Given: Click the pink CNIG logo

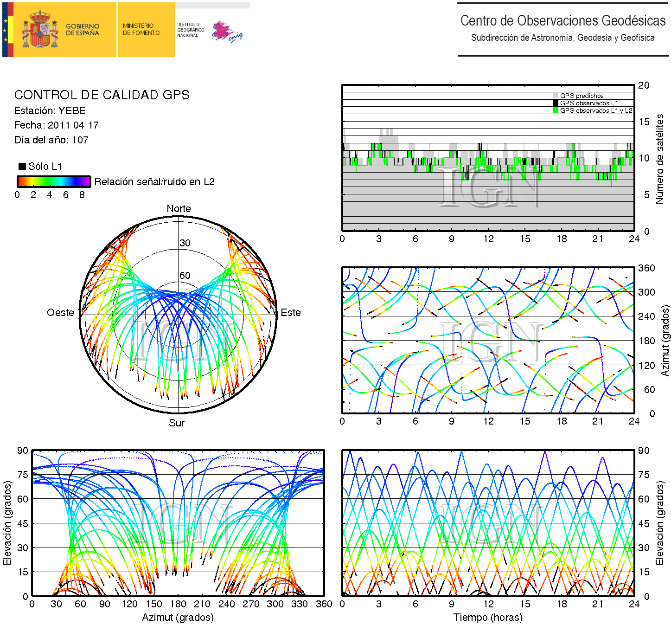Looking at the screenshot, I should click(x=226, y=32).
